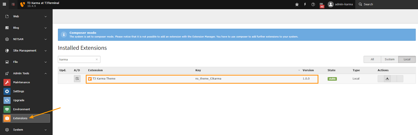Screen dimensions: 418x135
Task: Toggle the module menu grid icon
Action: (4, 4)
